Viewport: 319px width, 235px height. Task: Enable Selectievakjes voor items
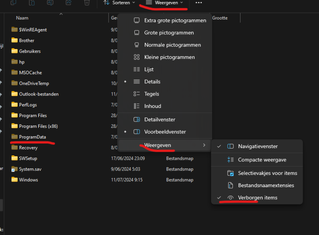pyautogui.click(x=267, y=173)
